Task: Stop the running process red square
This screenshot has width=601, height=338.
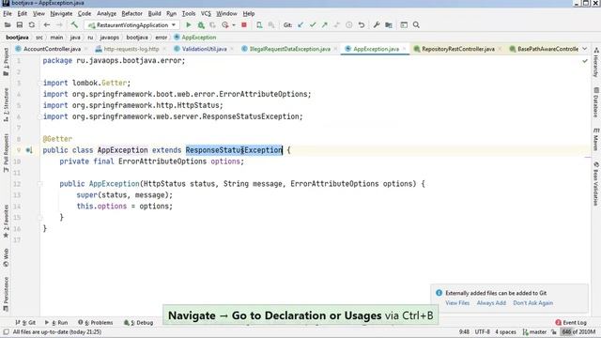Action: tap(244, 25)
